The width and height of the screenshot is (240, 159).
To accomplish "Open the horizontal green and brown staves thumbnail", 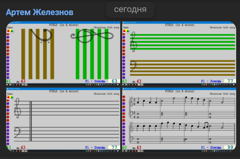I will (179, 53).
